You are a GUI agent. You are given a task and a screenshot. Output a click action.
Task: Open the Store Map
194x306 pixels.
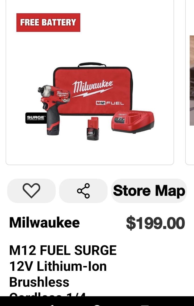[x=149, y=191]
